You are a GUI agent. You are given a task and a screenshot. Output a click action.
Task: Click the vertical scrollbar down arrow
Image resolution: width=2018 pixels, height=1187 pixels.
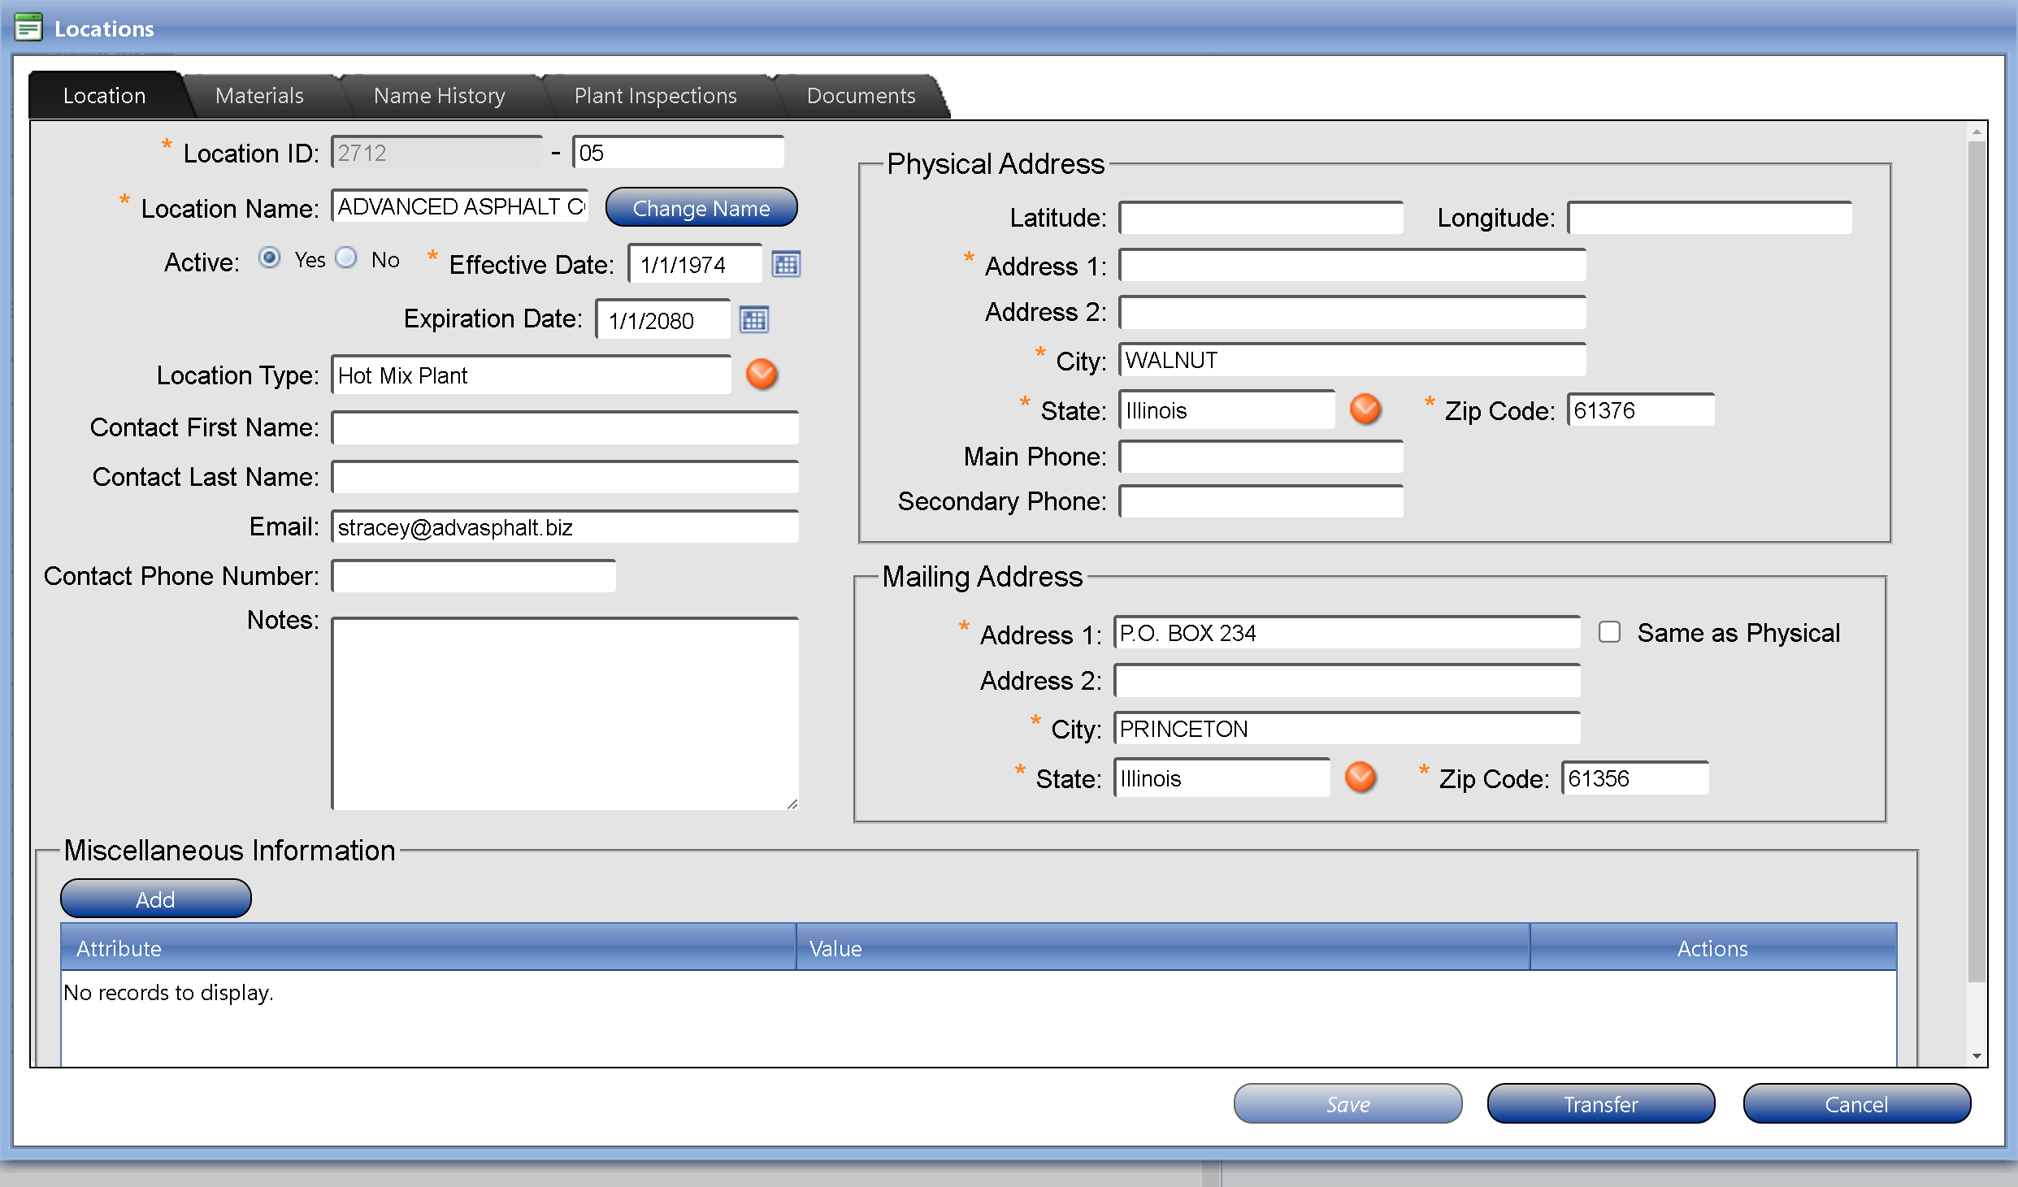tap(1977, 1056)
